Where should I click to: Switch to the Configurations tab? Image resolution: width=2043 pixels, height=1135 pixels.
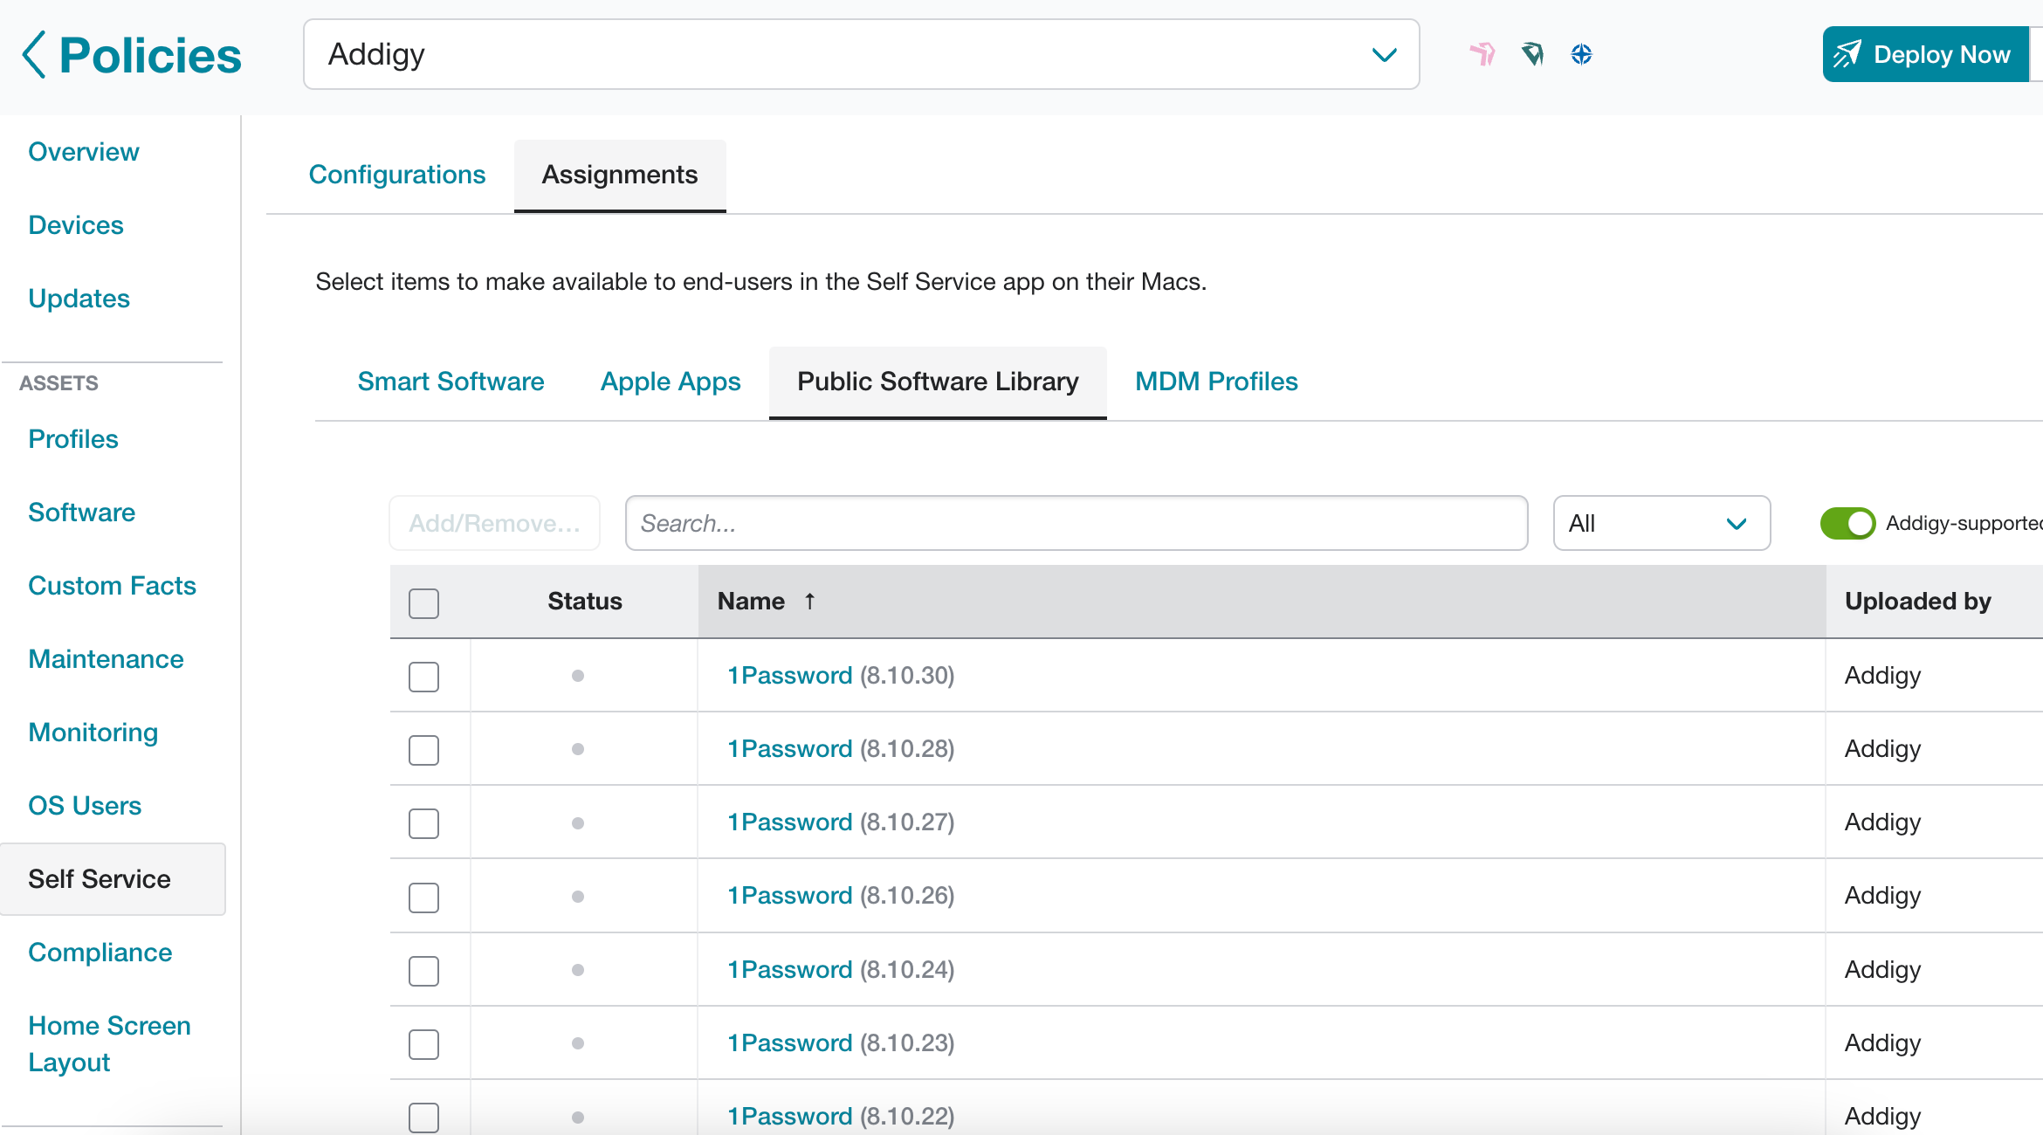397,175
